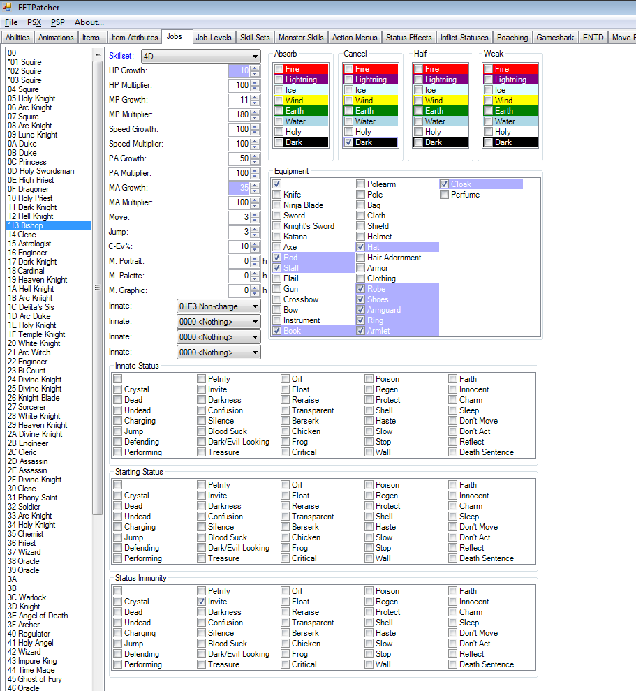This screenshot has width=636, height=691.
Task: Switch to the Status Effects tab
Action: tap(409, 38)
